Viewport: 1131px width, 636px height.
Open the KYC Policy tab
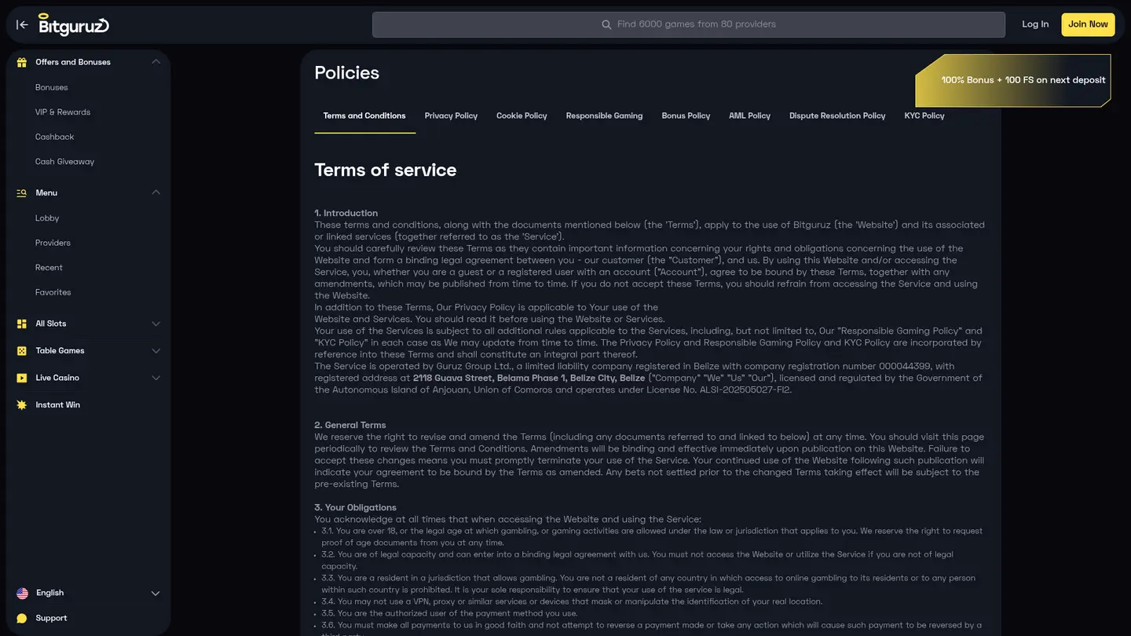(x=924, y=116)
